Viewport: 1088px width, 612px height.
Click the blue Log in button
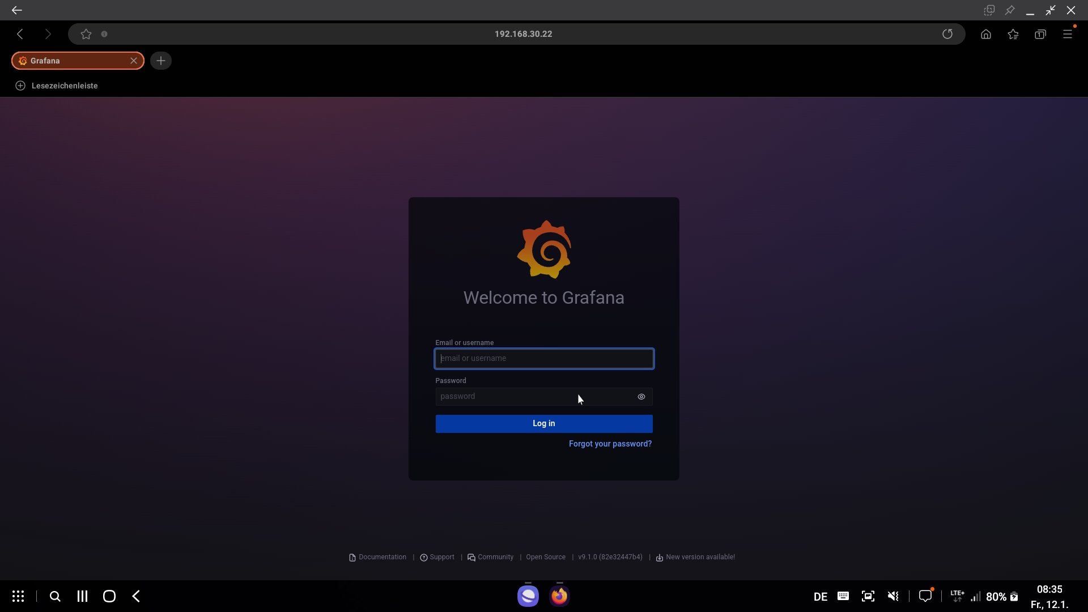pyautogui.click(x=543, y=423)
